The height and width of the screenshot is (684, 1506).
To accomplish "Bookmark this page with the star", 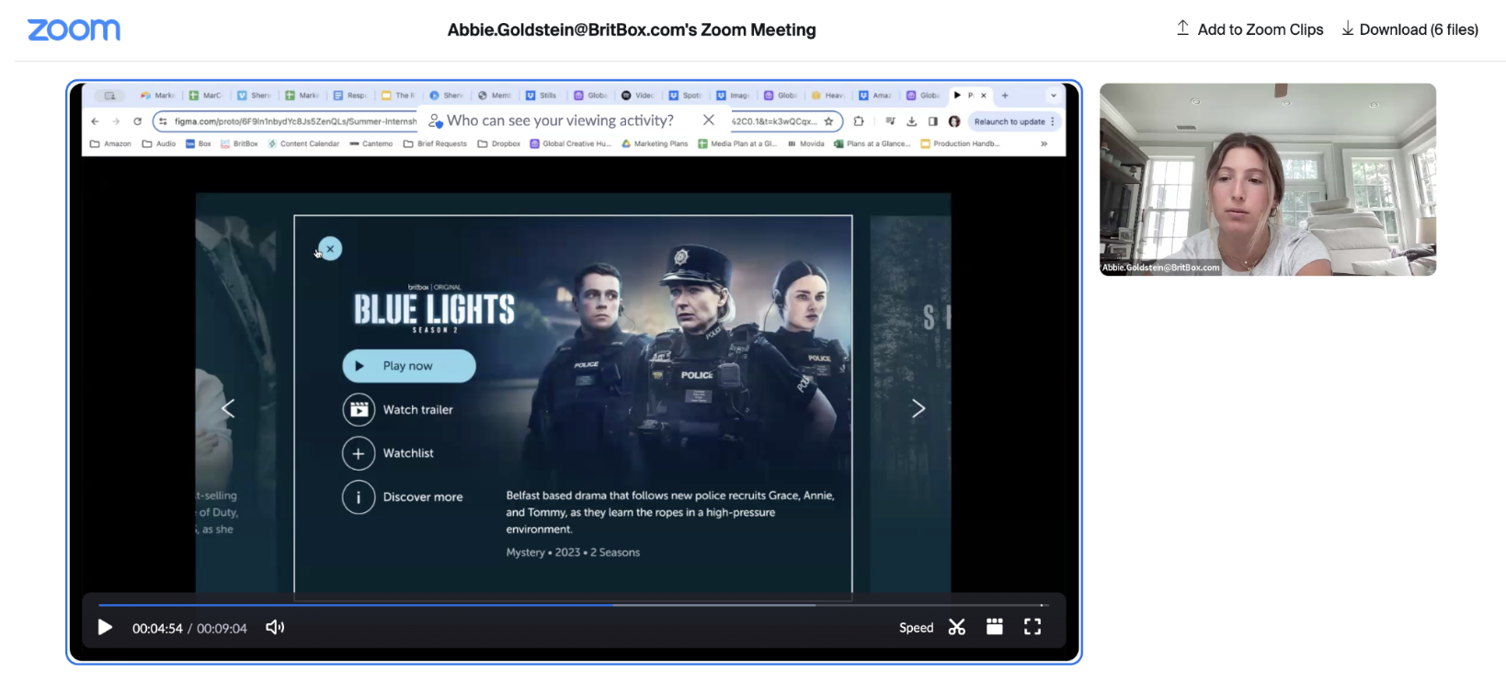I will (828, 121).
